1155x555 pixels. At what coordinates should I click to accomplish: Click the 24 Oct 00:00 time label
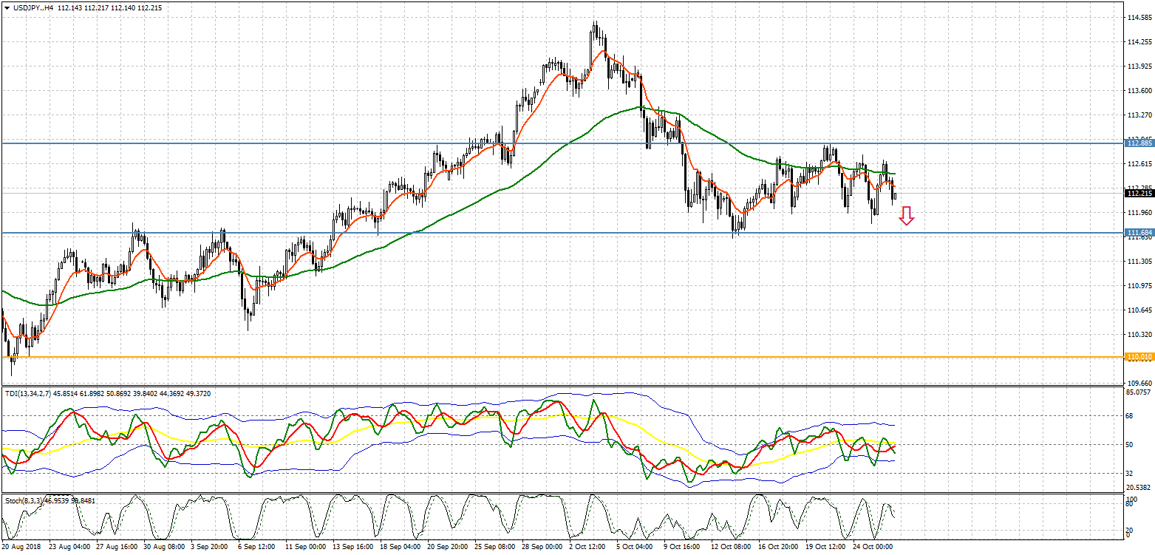(x=874, y=547)
